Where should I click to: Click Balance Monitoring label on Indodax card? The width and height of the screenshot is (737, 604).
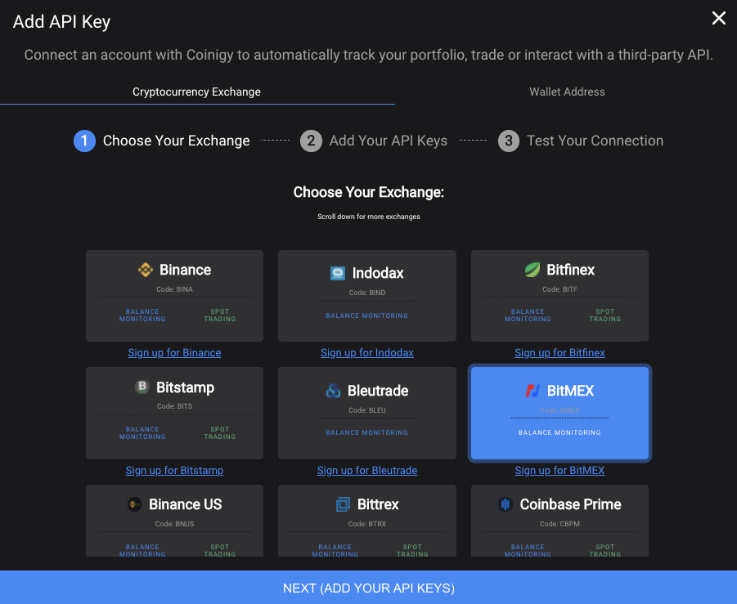367,315
